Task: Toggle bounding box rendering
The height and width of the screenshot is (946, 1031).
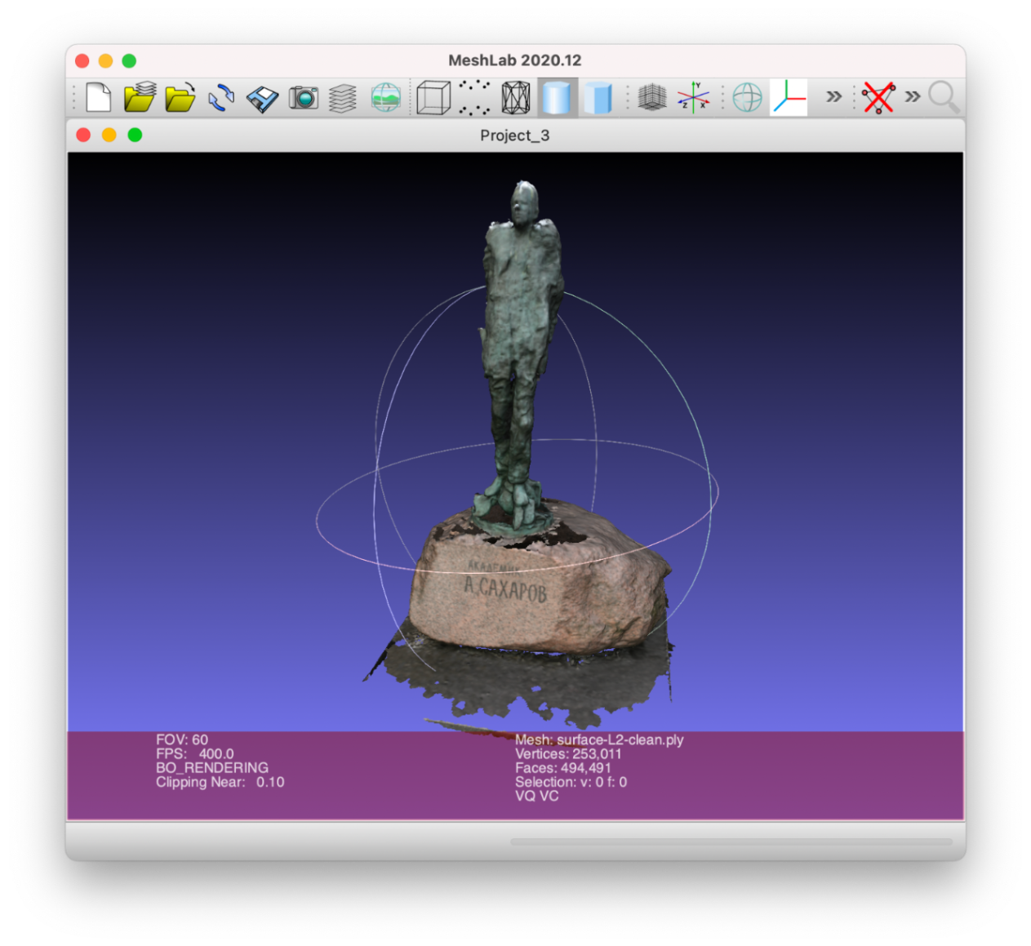Action: pyautogui.click(x=433, y=98)
